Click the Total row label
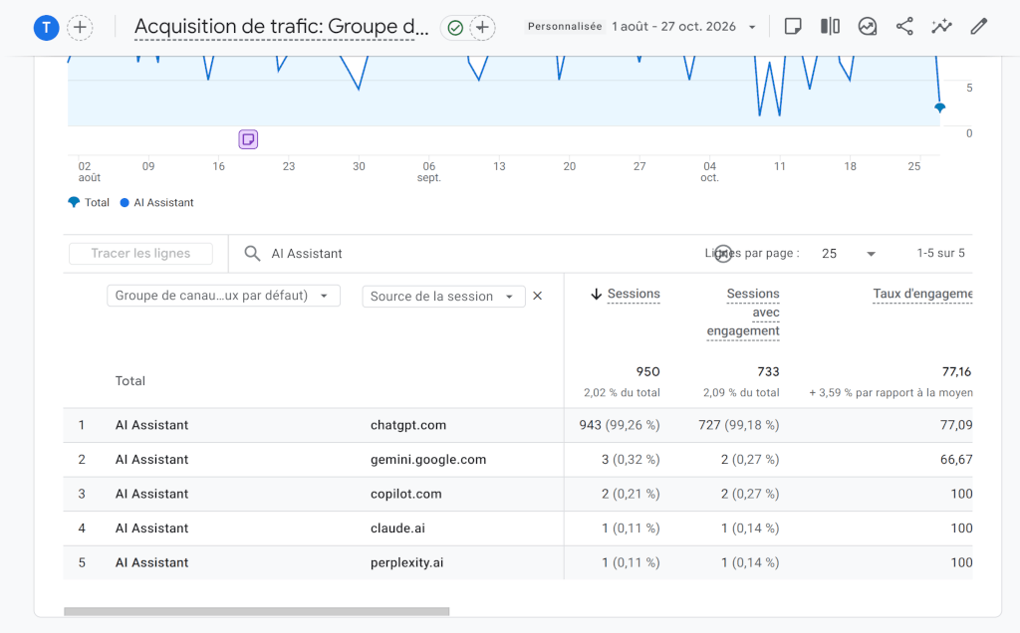Screen dimensions: 1020x633 (x=130, y=381)
